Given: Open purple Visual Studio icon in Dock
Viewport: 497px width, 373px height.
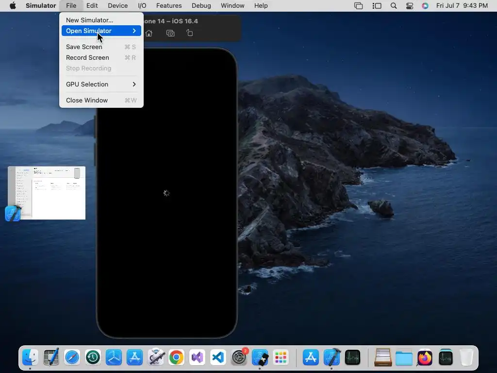Looking at the screenshot, I should point(197,357).
